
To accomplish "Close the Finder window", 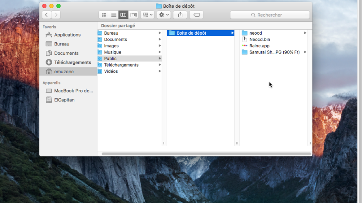I will 44,6.
